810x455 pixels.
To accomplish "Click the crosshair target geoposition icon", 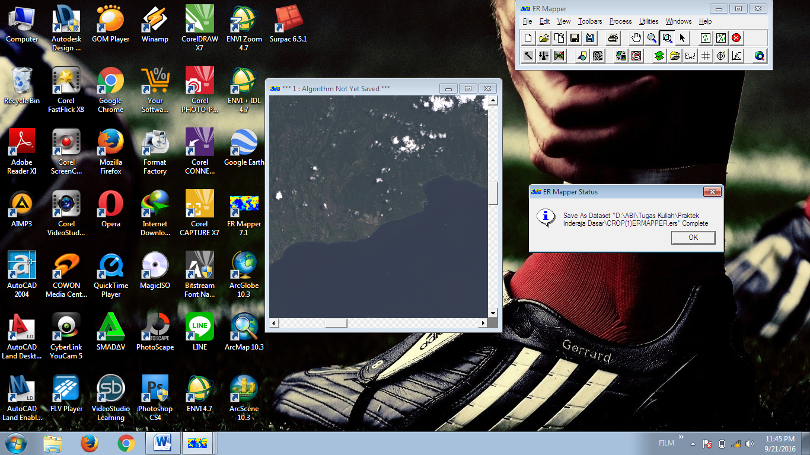I will [721, 56].
